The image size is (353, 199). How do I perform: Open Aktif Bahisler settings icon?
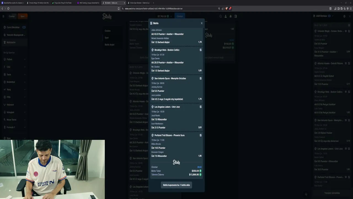tap(344, 16)
